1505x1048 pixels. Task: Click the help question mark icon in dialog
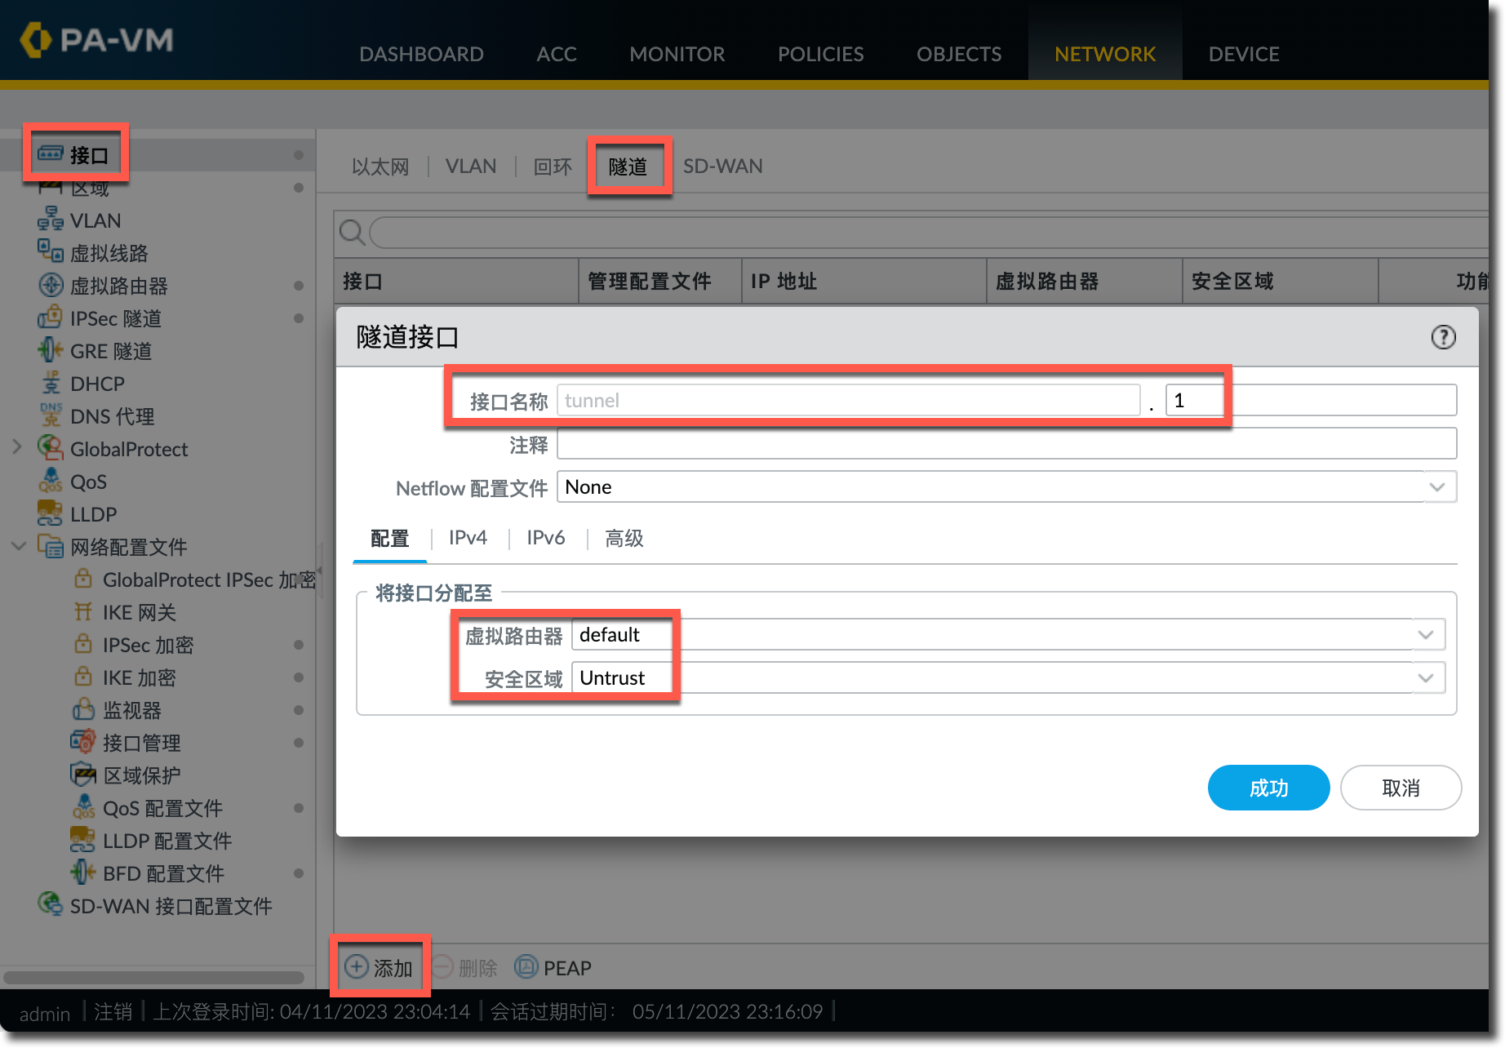[x=1443, y=337]
